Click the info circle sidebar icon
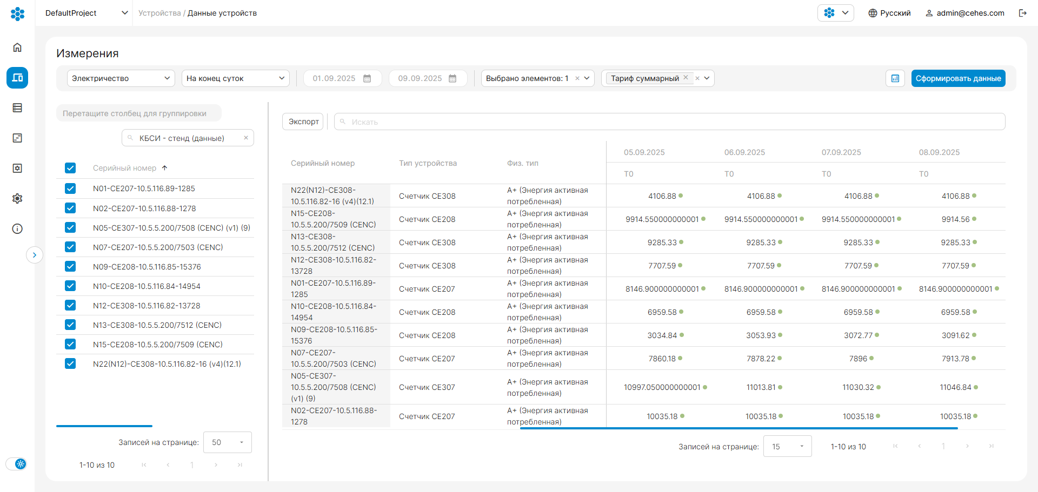 pyautogui.click(x=17, y=229)
